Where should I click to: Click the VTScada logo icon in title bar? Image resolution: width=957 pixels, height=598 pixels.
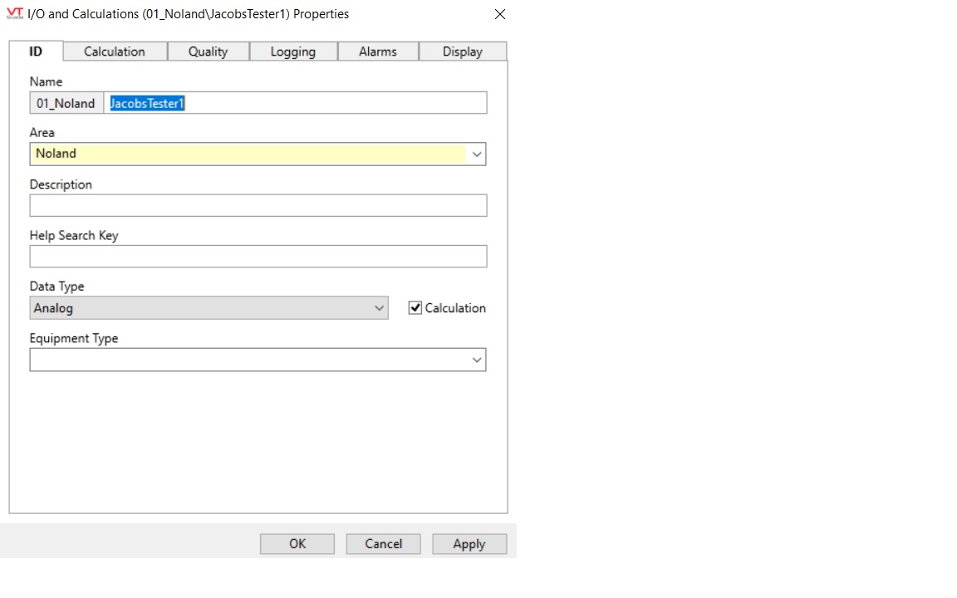tap(15, 14)
